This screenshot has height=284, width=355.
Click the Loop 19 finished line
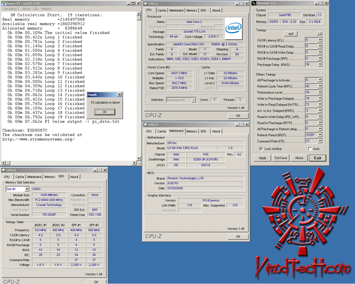[x=46, y=117]
